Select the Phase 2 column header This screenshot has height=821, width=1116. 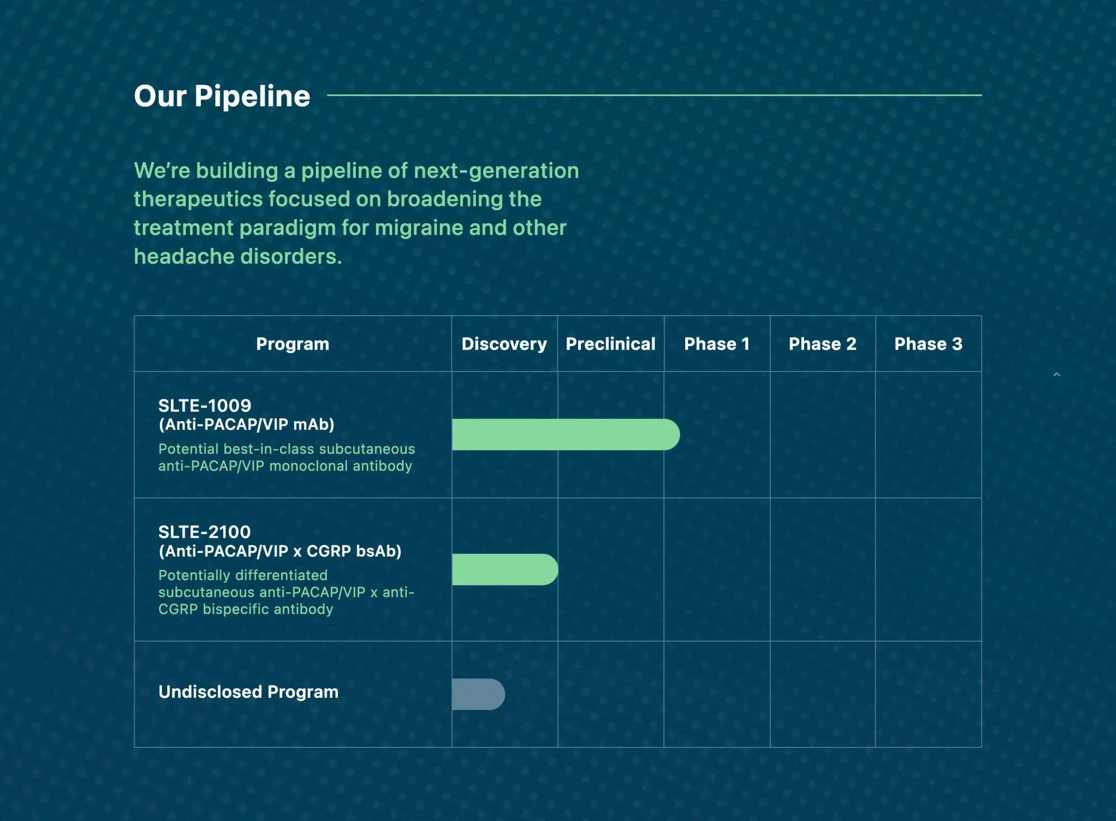pyautogui.click(x=822, y=344)
